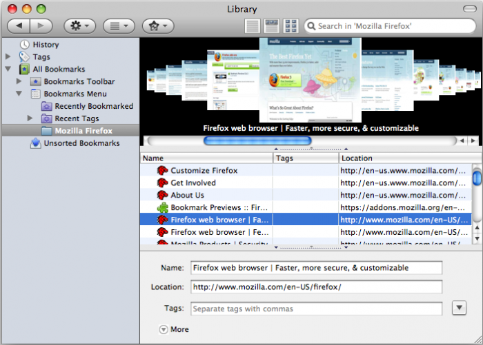
Task: Click the Tags text field
Action: pyautogui.click(x=316, y=309)
